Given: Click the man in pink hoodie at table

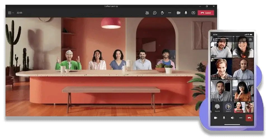Looking at the screenshot, I should click(x=166, y=59).
